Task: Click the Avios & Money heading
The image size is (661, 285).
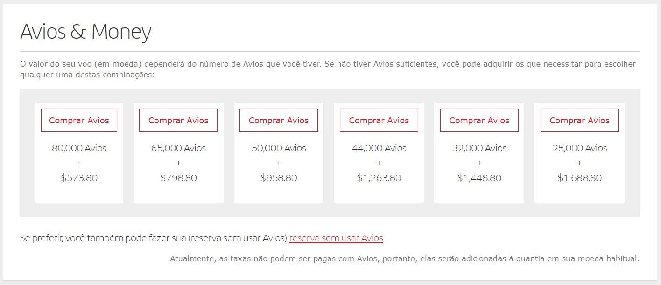Action: [x=86, y=32]
